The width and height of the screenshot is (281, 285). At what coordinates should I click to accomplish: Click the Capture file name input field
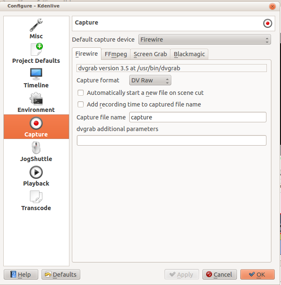pos(198,117)
